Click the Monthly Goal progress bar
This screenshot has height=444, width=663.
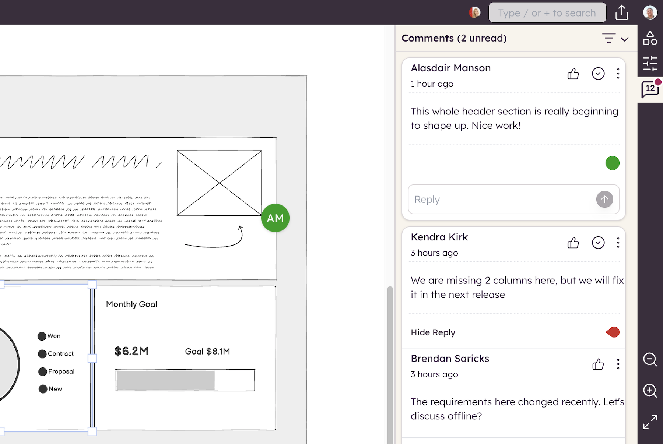pyautogui.click(x=185, y=380)
